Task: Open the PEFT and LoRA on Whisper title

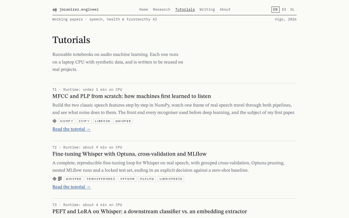Action: click(x=150, y=211)
